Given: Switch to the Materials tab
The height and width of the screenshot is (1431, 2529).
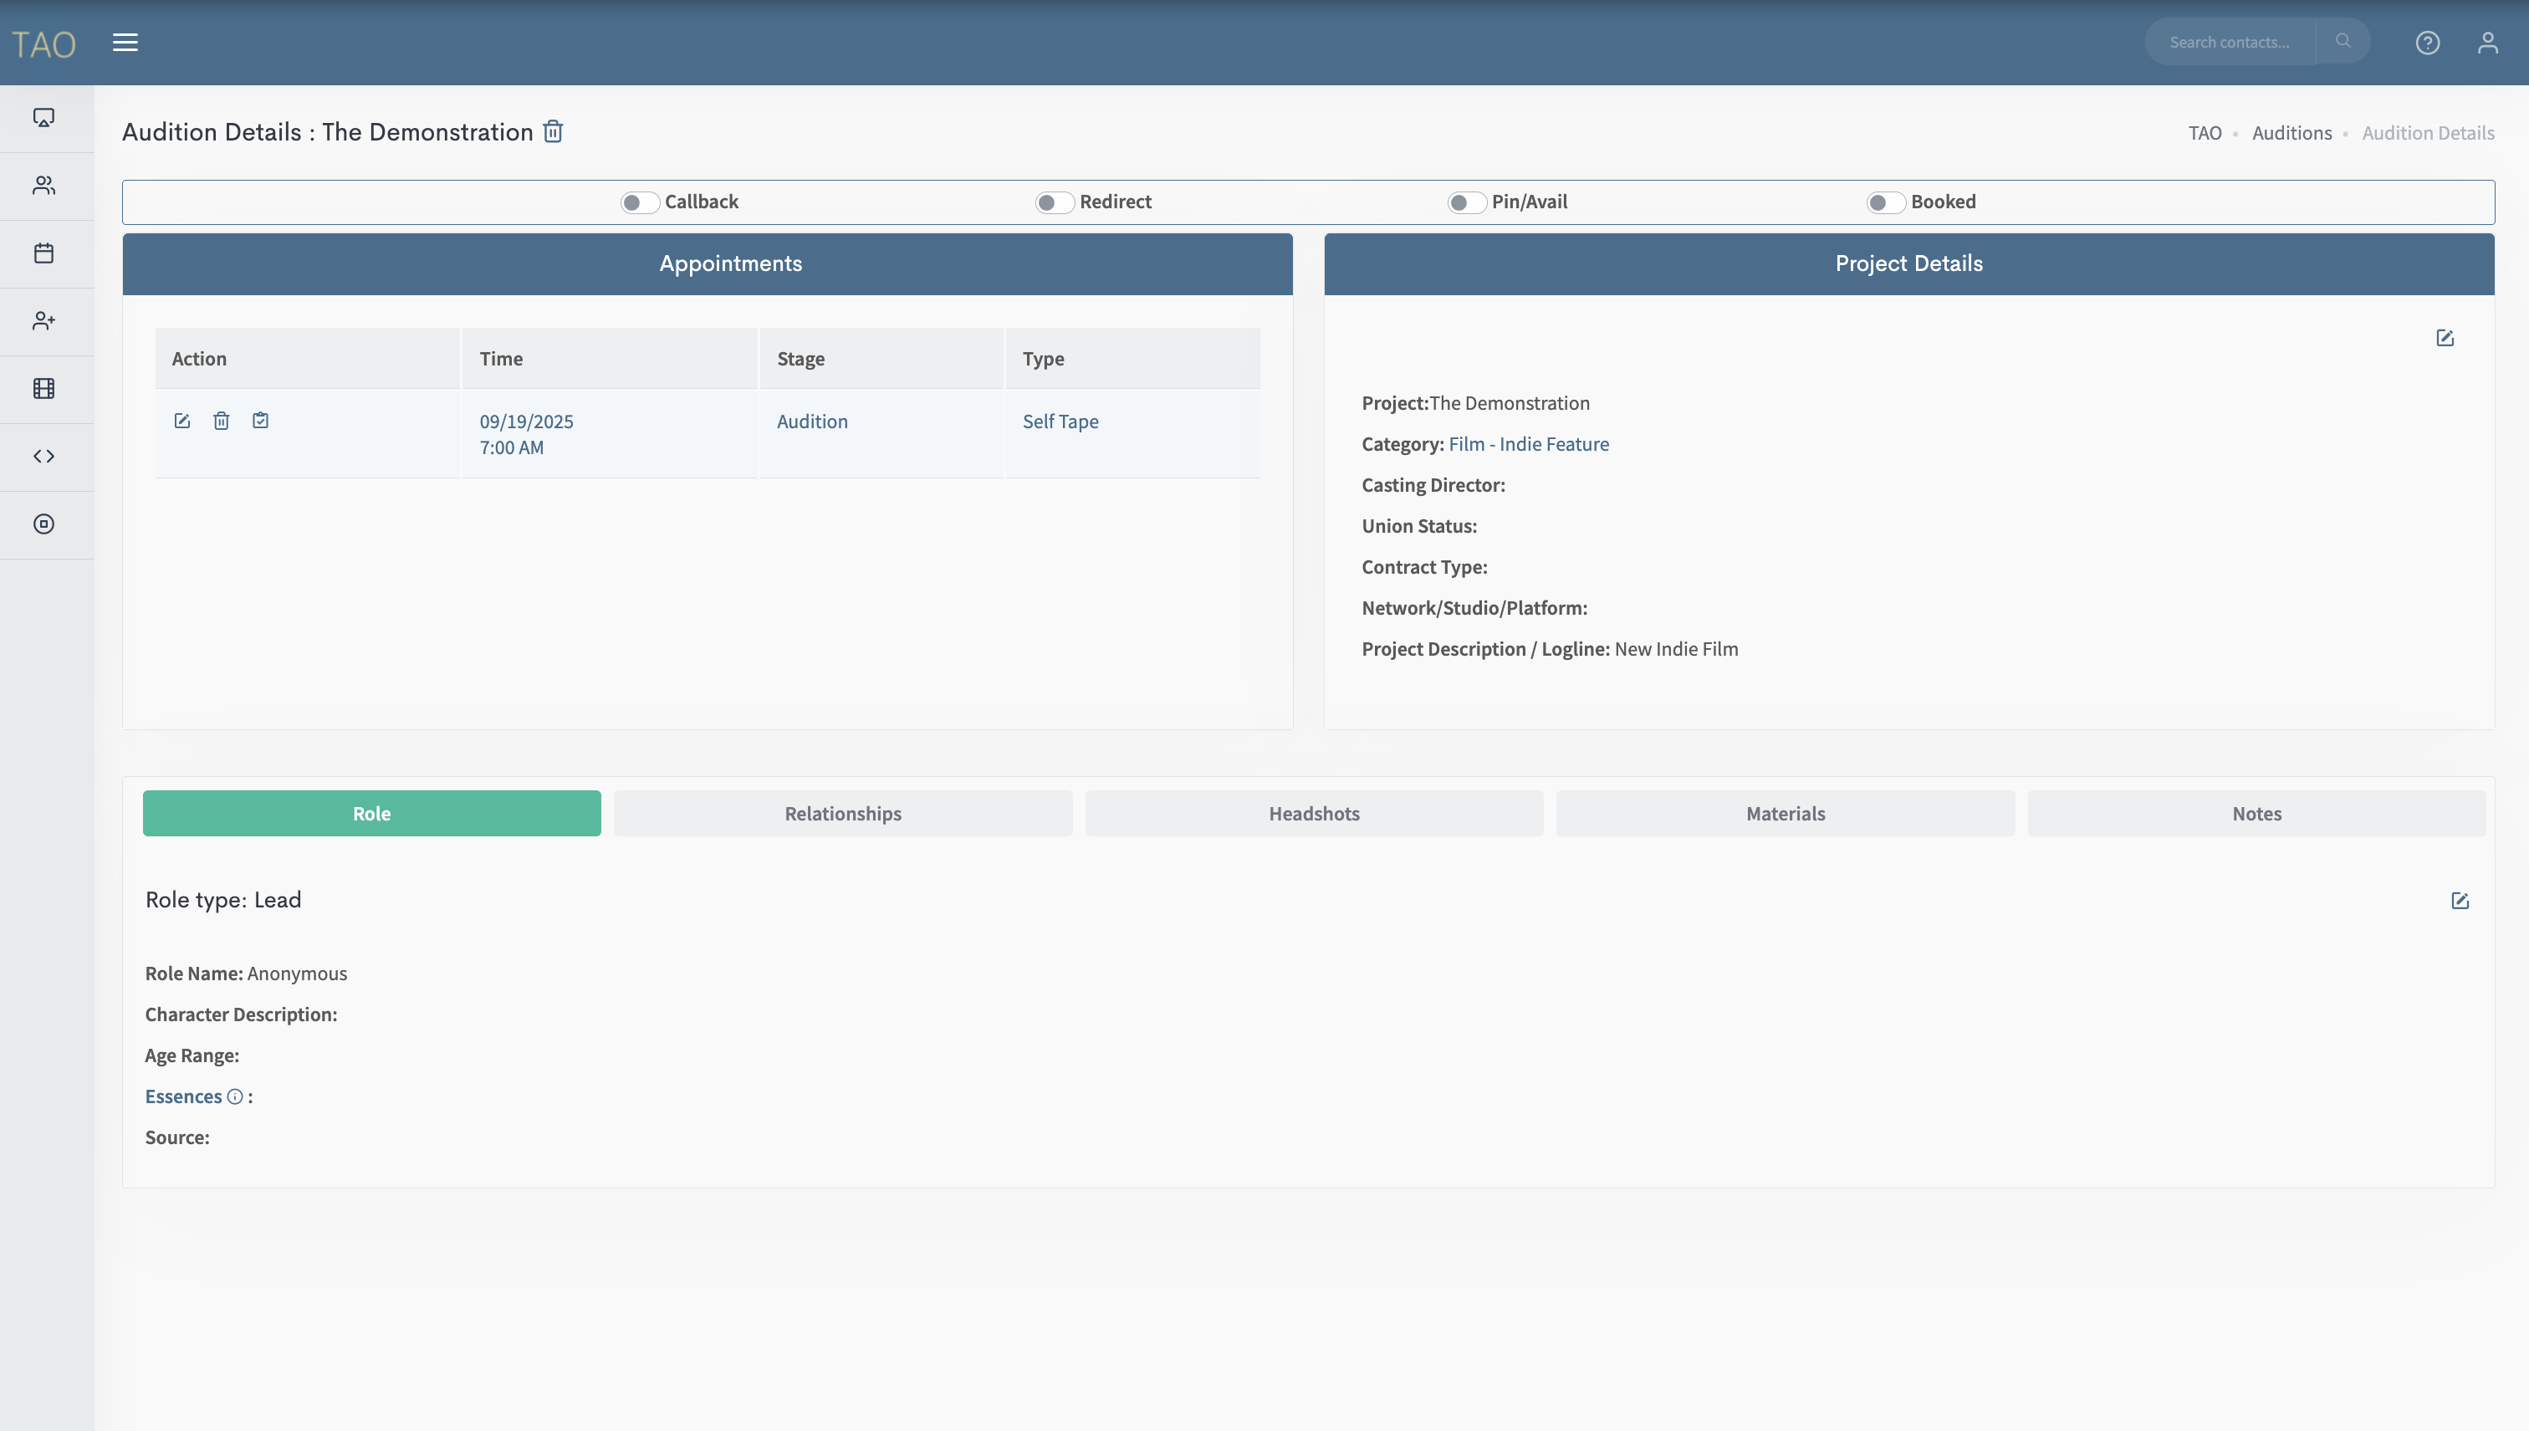Looking at the screenshot, I should click(1784, 814).
